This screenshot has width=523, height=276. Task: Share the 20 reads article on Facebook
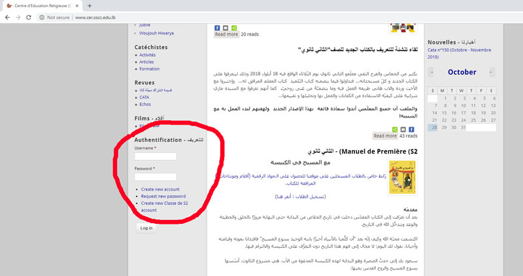[x=217, y=28]
